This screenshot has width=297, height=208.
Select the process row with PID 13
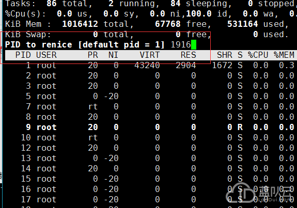(x=150, y=158)
